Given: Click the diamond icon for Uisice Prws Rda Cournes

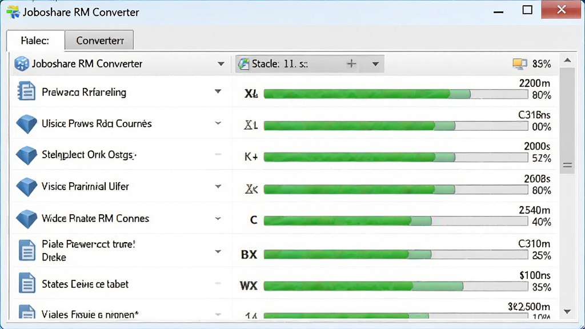Looking at the screenshot, I should coord(26,124).
